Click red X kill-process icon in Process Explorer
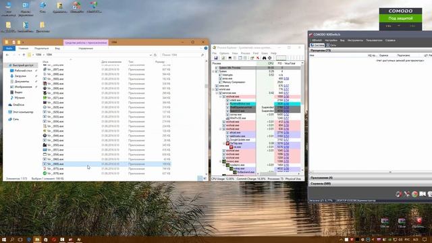The width and height of the screenshot is (432, 243). point(258,58)
